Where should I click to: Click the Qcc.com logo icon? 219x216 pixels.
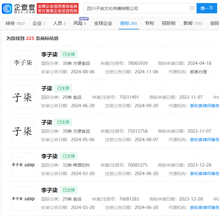click(7, 8)
